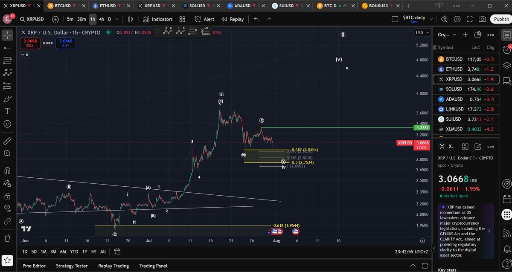Screen dimensions: 512x272
Task: Create a new Alert
Action: [204, 19]
